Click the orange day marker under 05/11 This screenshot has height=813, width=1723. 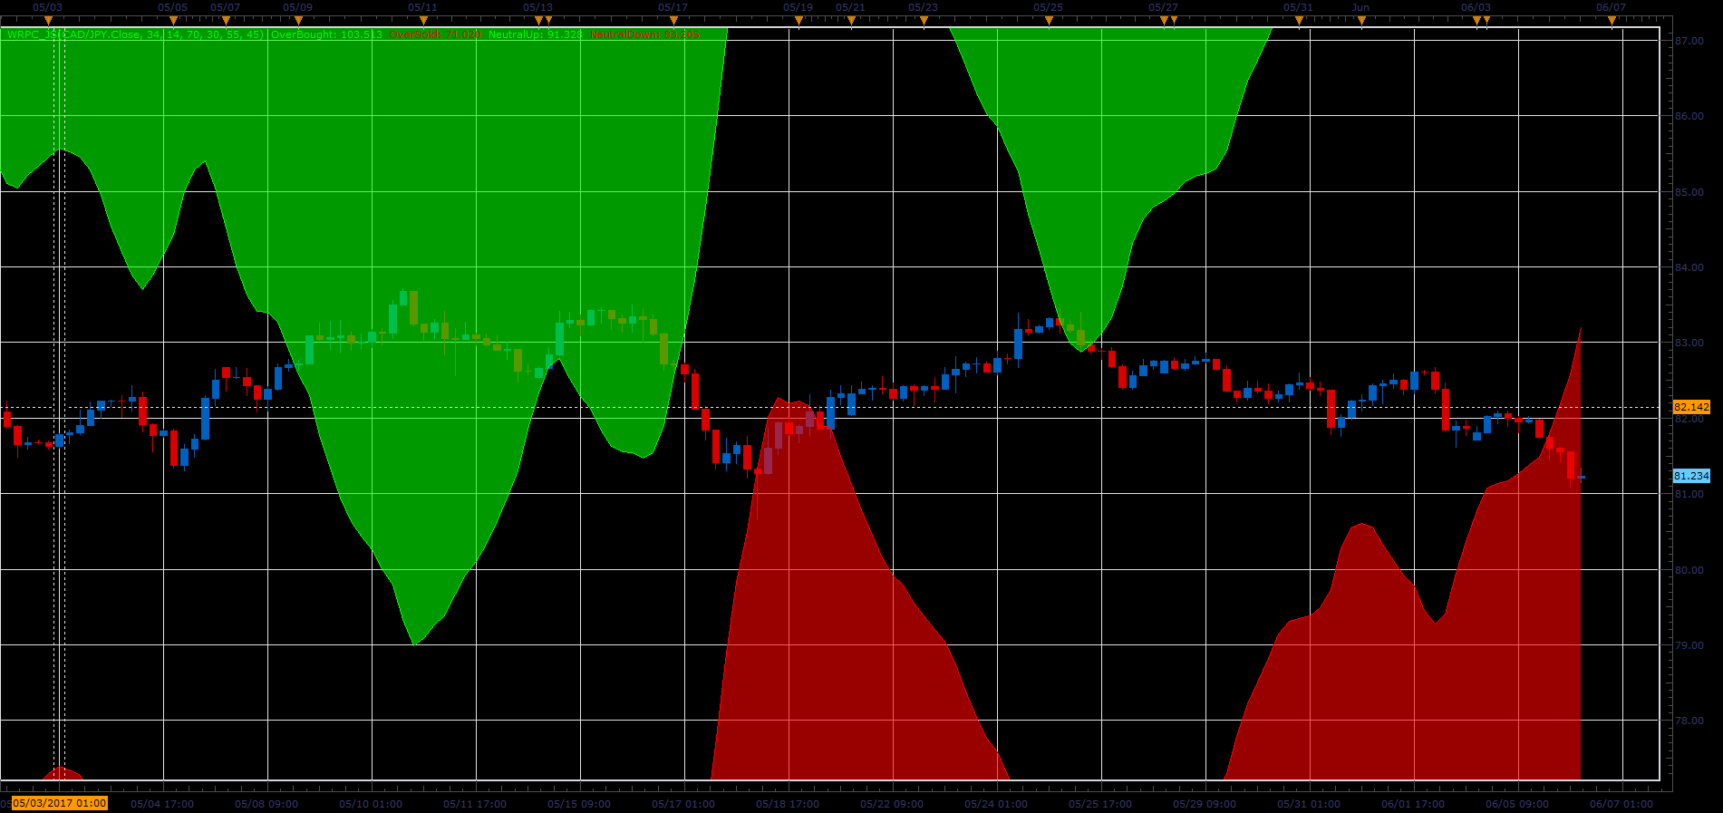[x=423, y=20]
